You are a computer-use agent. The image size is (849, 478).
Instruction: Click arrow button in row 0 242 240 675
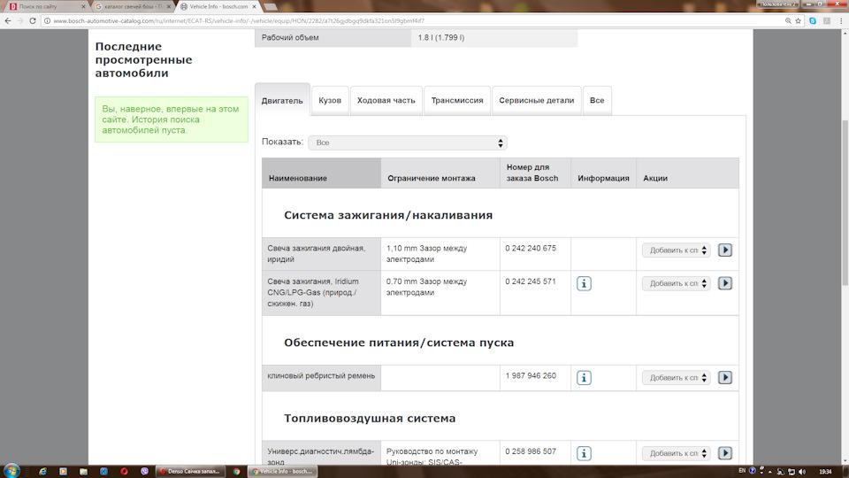click(725, 250)
